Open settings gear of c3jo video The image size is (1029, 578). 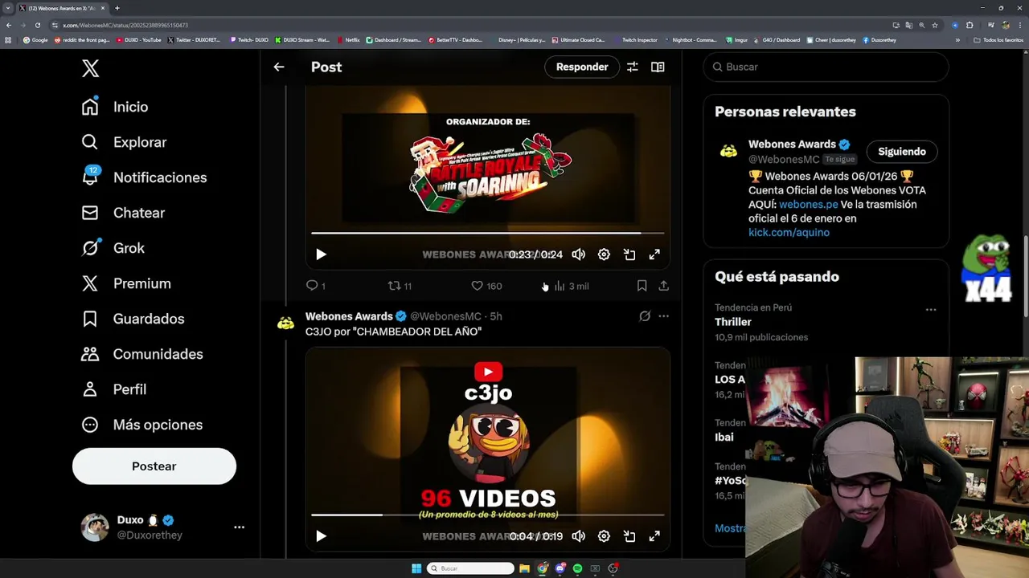coord(604,536)
